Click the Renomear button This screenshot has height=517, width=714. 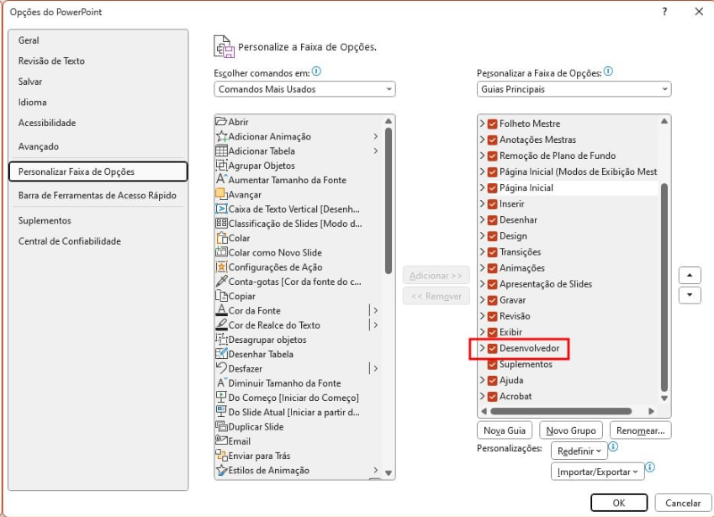pyautogui.click(x=641, y=430)
